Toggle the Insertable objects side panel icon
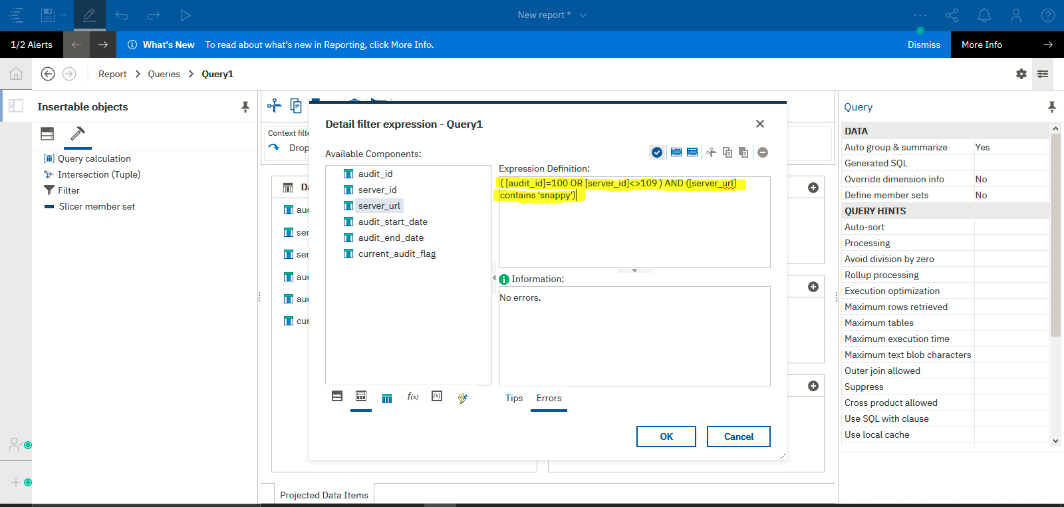Screen dimensions: 1064x507 coord(16,106)
